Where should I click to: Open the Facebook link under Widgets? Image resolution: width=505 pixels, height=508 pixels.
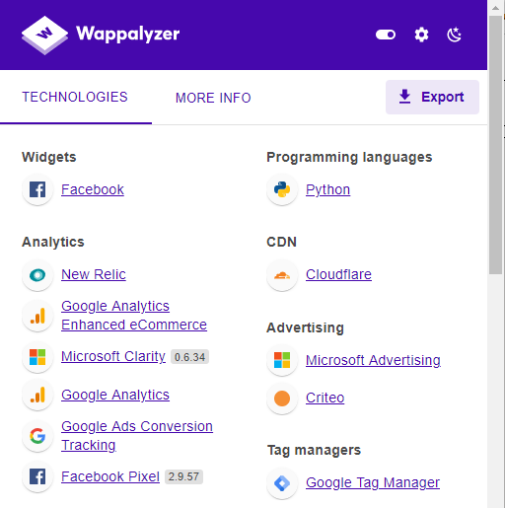click(x=93, y=189)
